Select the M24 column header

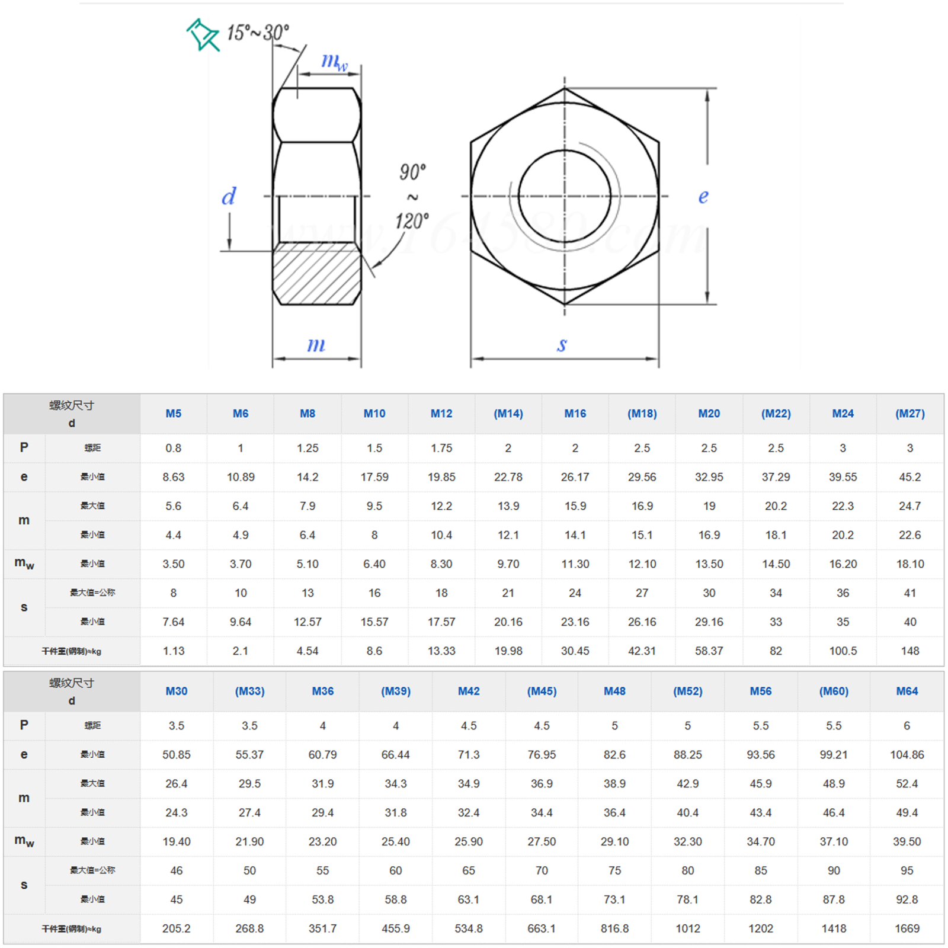tap(843, 414)
